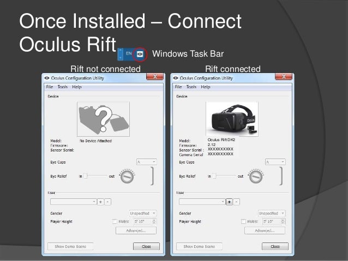Click the Oculus Rift DK2 headset image in the right window

click(232, 119)
